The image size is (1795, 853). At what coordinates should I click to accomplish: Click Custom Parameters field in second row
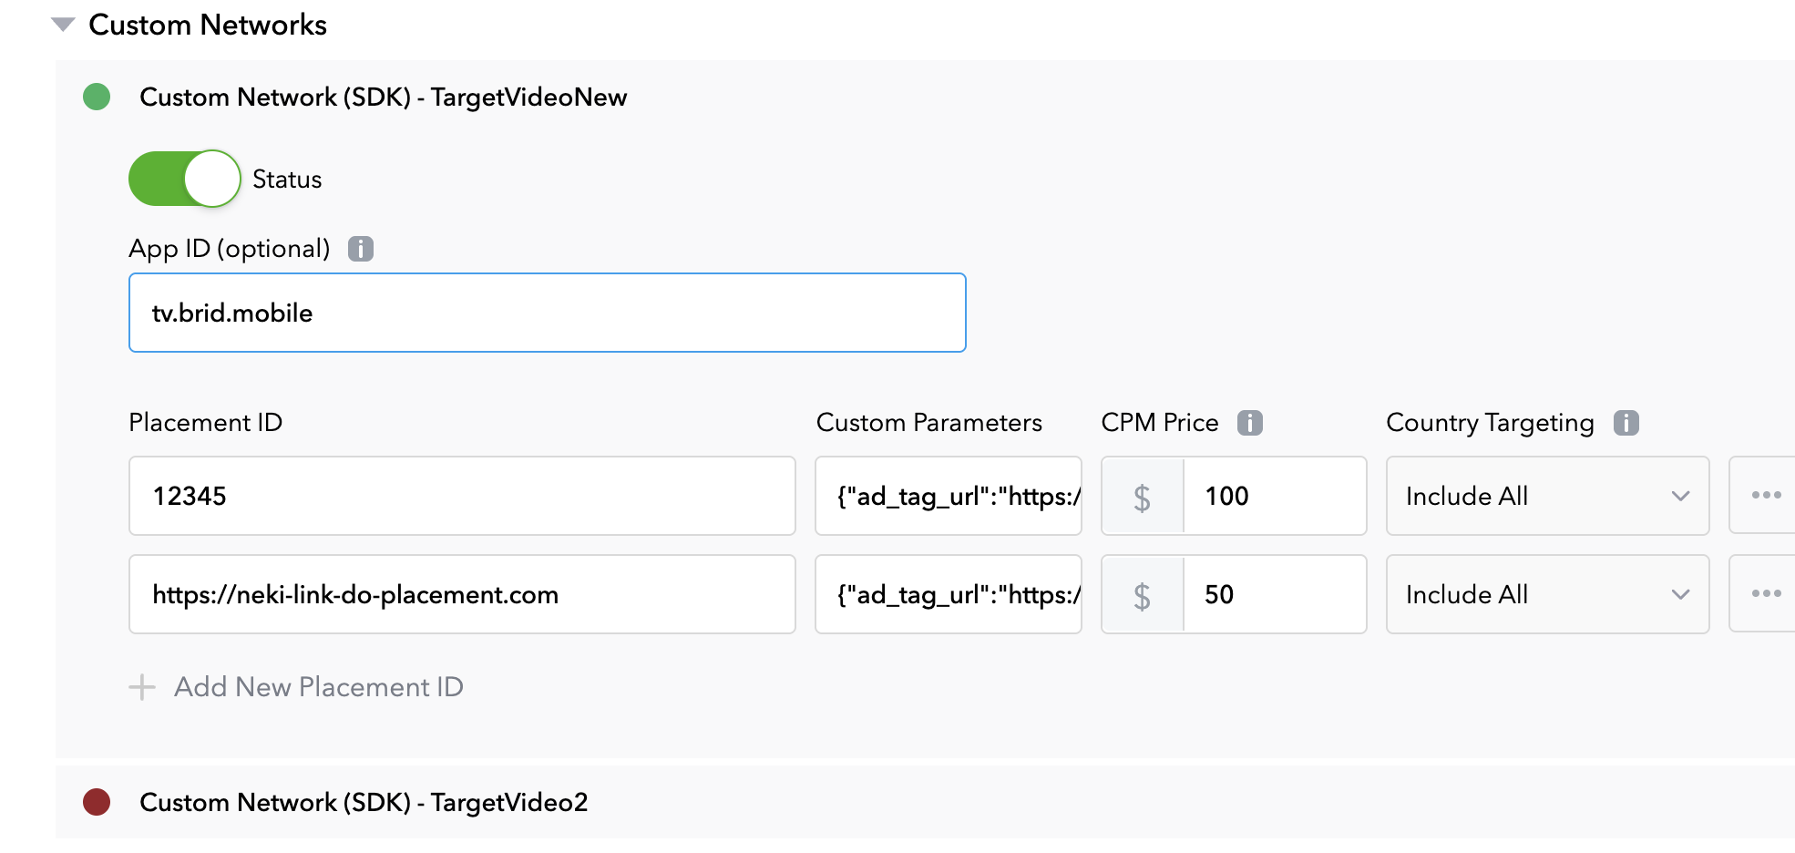948,594
